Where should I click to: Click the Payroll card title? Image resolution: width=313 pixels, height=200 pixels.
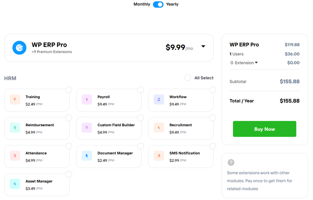[x=104, y=97]
